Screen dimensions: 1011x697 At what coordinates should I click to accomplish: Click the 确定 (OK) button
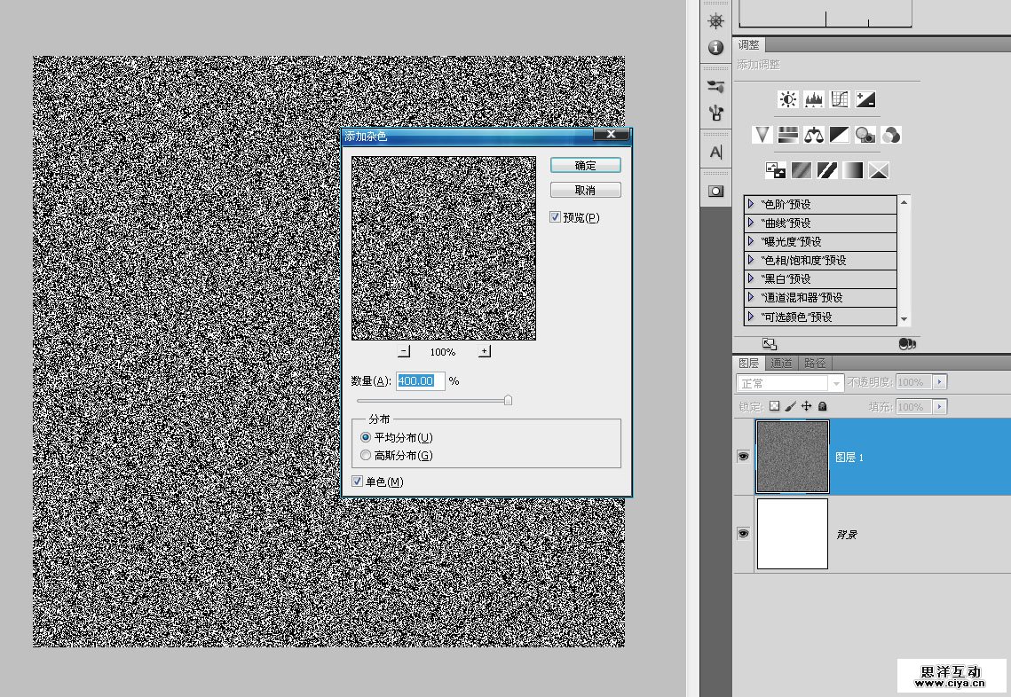pyautogui.click(x=585, y=166)
